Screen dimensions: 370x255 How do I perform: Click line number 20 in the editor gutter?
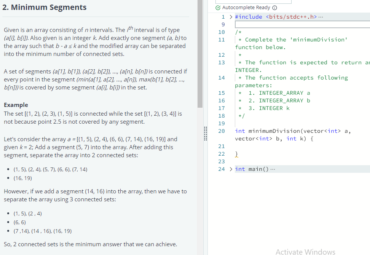pos(222,131)
